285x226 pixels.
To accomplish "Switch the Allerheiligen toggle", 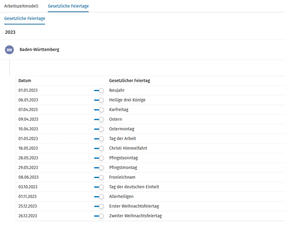I will pyautogui.click(x=99, y=197).
